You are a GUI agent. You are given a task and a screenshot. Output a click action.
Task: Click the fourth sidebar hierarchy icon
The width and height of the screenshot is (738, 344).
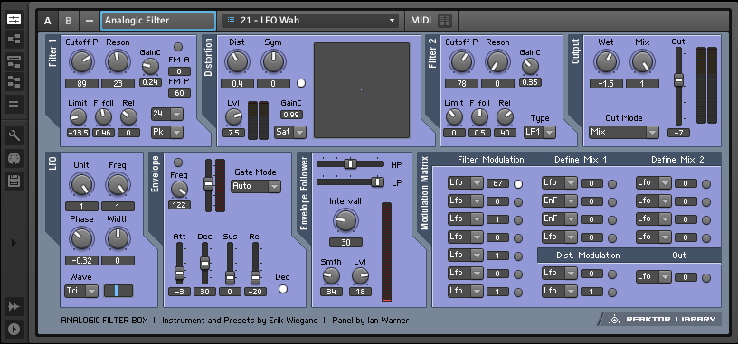click(x=14, y=83)
